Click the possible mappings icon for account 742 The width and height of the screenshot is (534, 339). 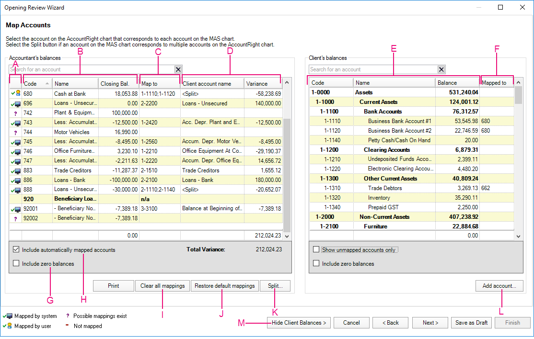tap(15, 113)
